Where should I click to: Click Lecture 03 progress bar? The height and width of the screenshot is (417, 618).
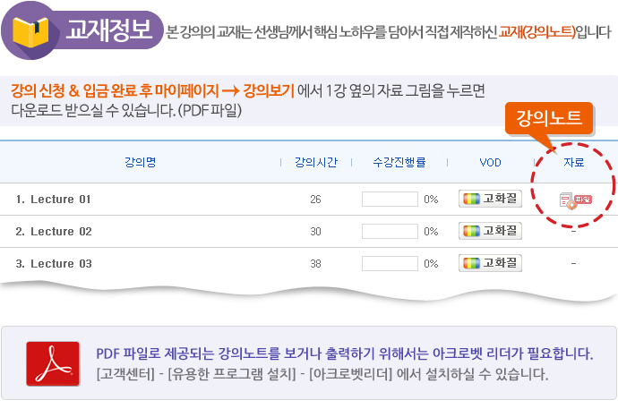click(x=390, y=264)
